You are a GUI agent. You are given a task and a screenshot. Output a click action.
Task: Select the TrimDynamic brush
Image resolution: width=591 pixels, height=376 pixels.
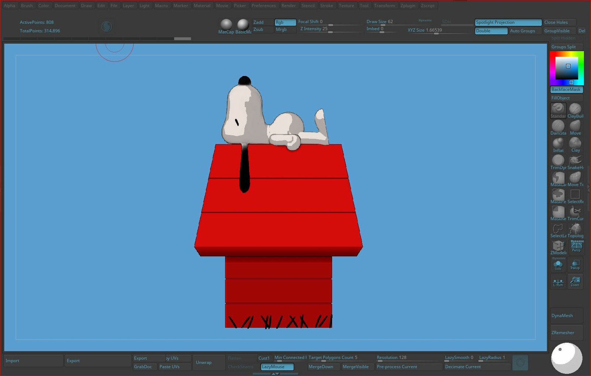tap(558, 162)
